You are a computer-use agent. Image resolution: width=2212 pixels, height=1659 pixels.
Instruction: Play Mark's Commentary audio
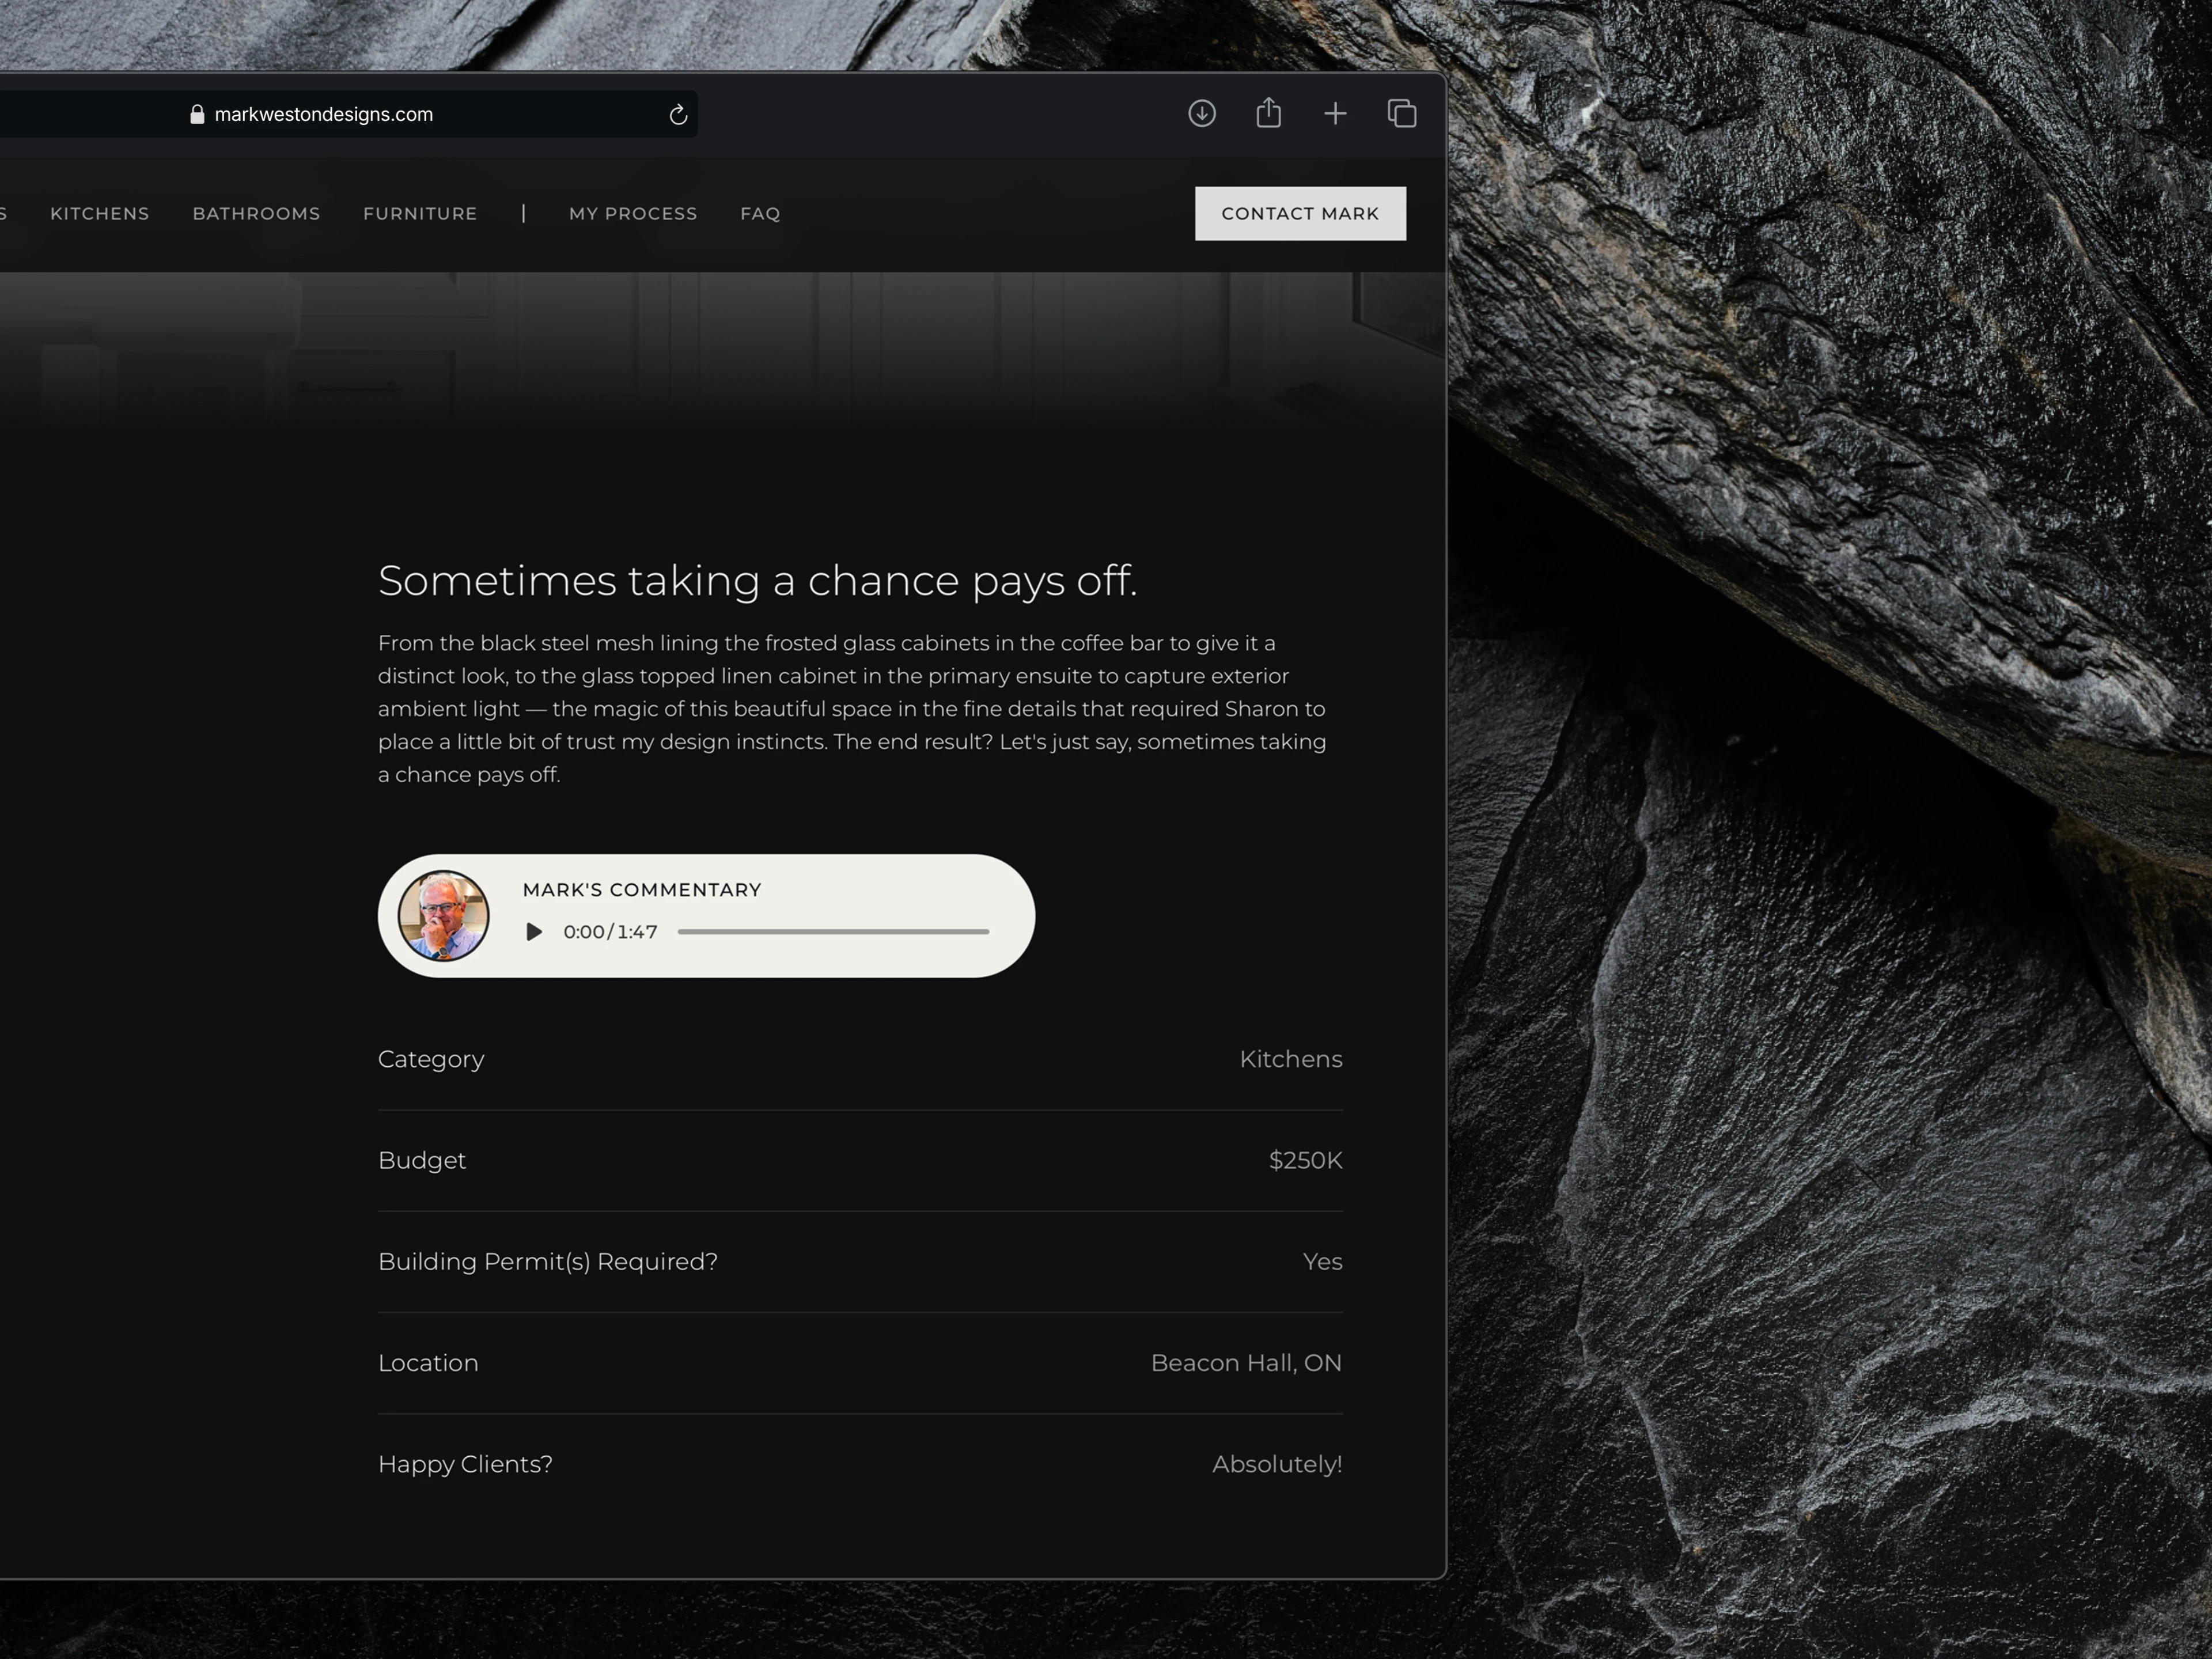pyautogui.click(x=534, y=931)
